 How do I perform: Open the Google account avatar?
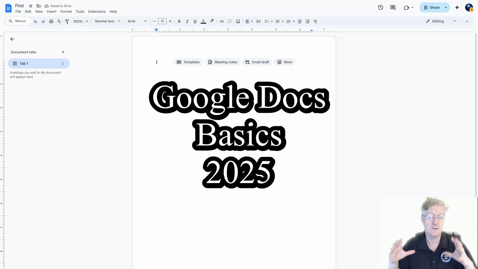469,7
